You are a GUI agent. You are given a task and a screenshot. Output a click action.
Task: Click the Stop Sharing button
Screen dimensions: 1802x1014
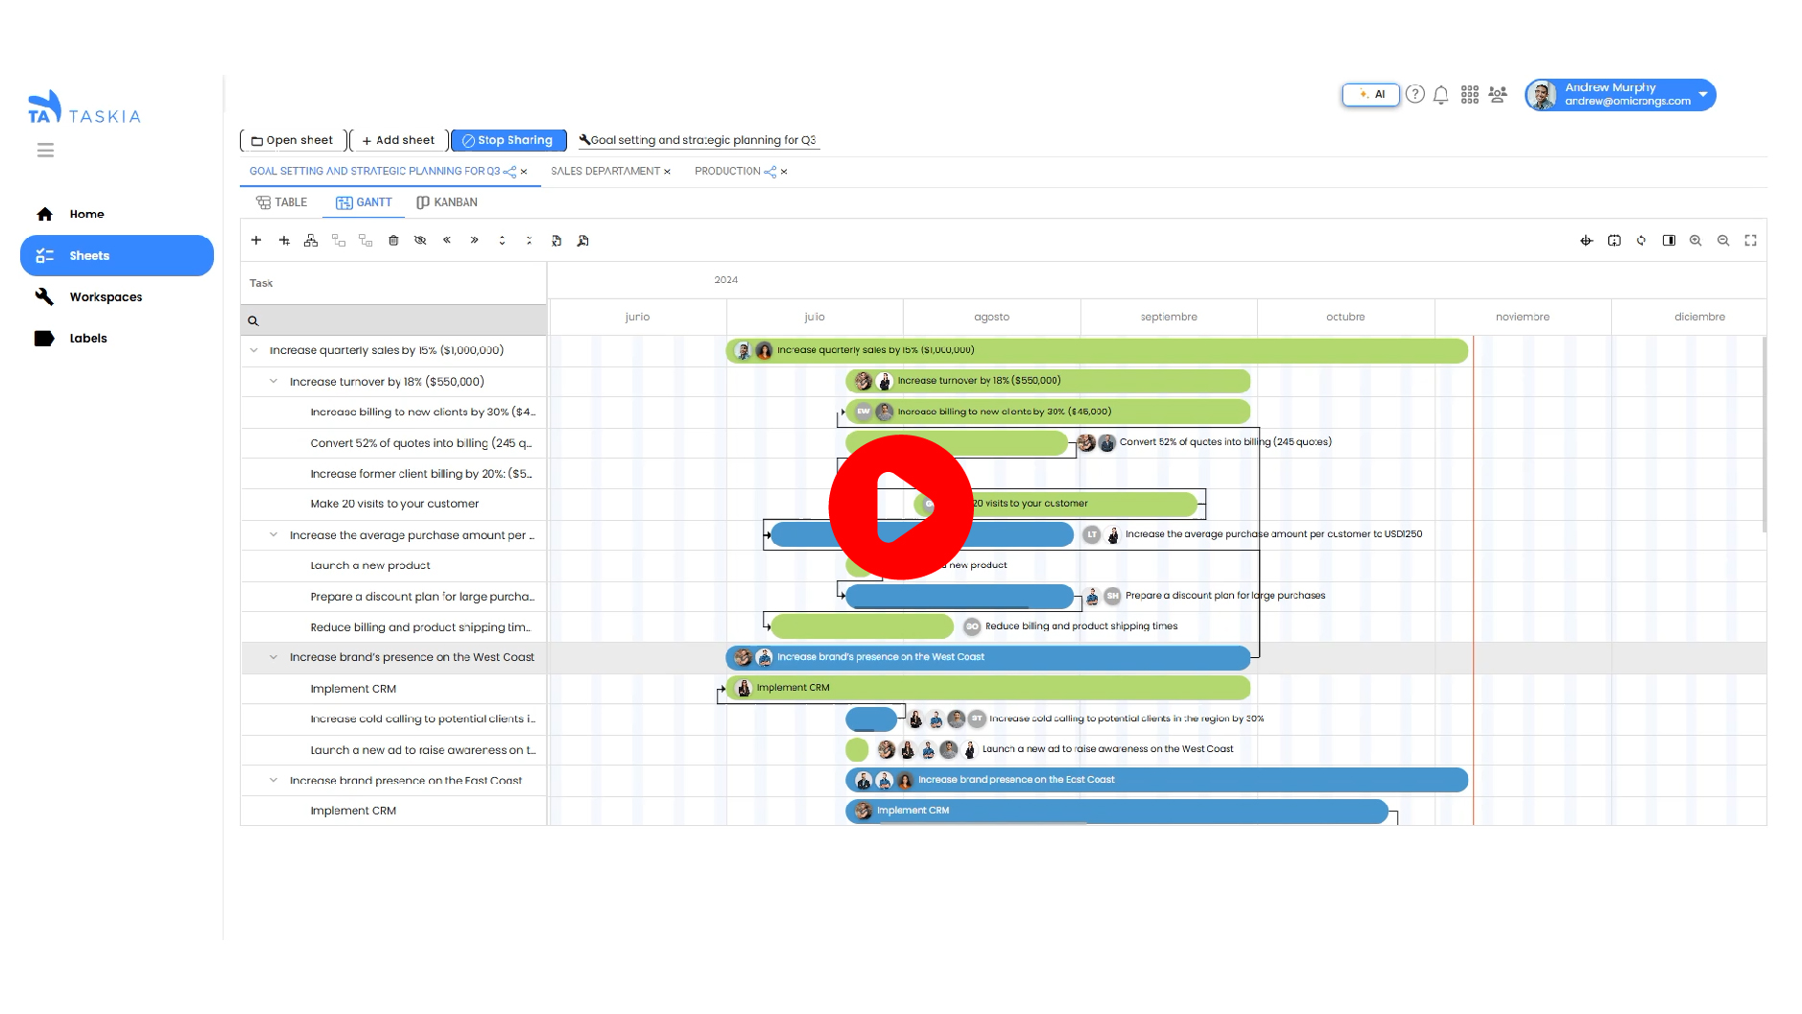(x=509, y=140)
